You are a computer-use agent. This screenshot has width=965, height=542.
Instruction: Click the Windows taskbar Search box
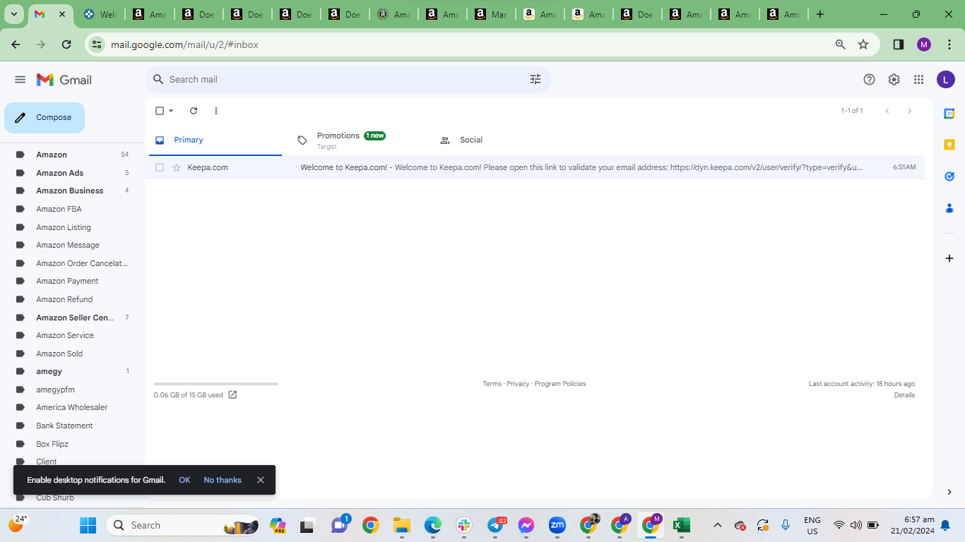coord(184,525)
